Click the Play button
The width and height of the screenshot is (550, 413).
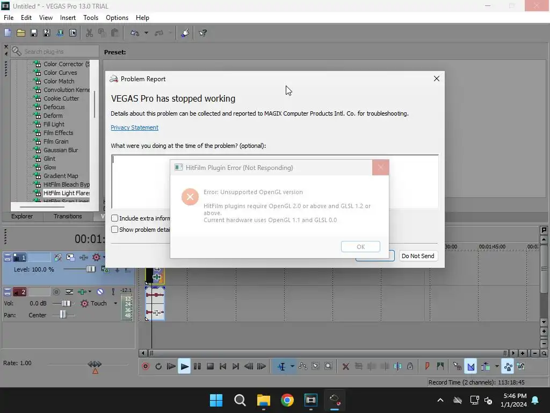[184, 366]
